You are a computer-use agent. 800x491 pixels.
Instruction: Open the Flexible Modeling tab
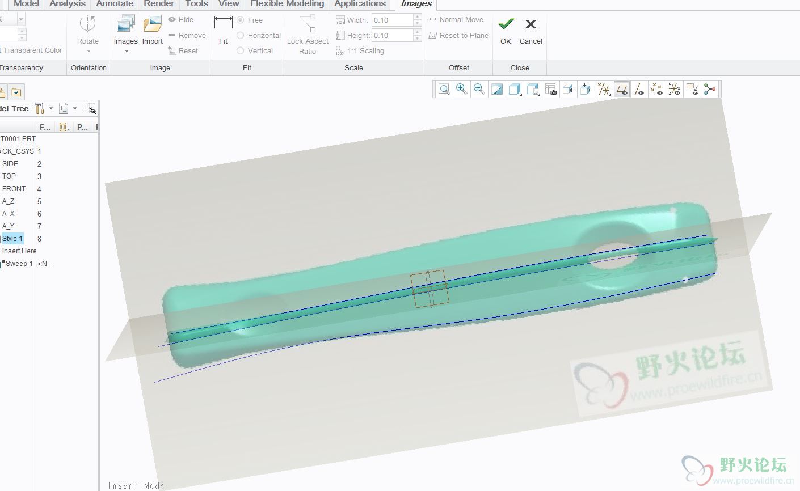click(x=287, y=4)
